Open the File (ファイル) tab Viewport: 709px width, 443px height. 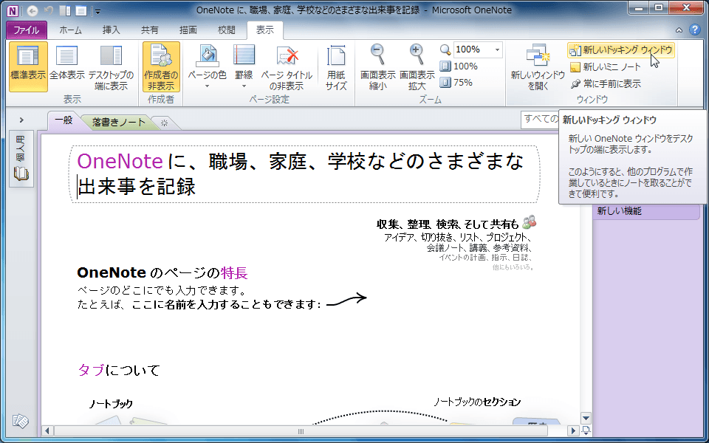(x=27, y=30)
